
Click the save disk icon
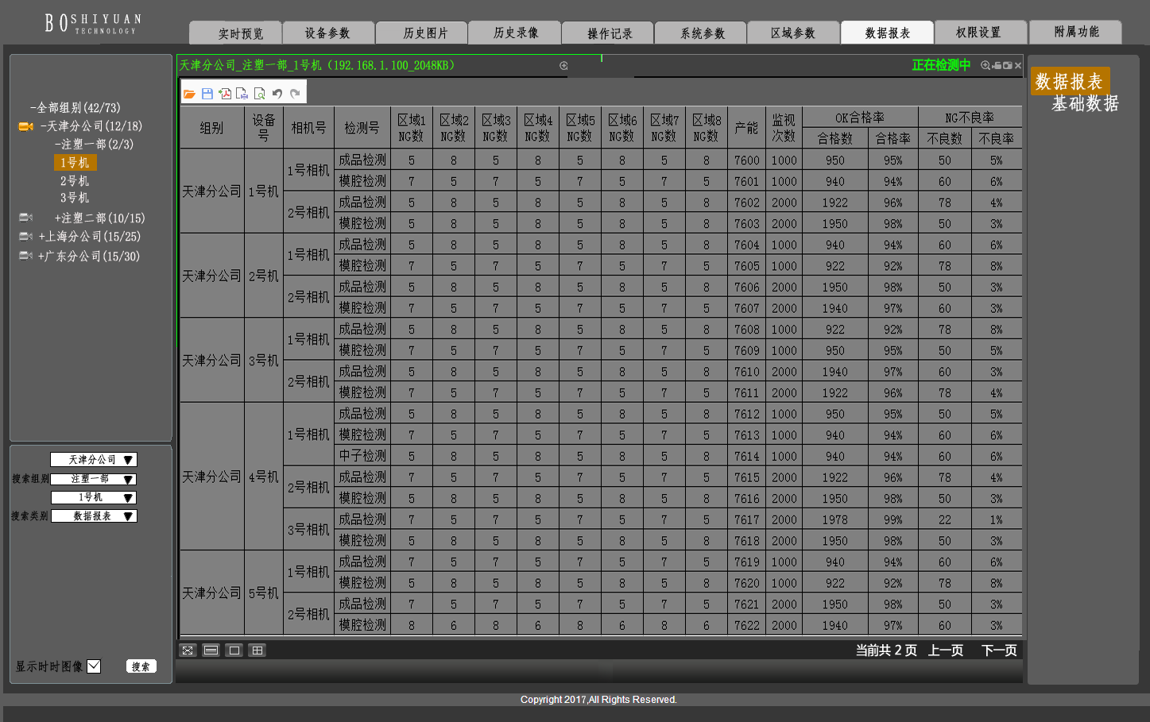click(x=207, y=94)
